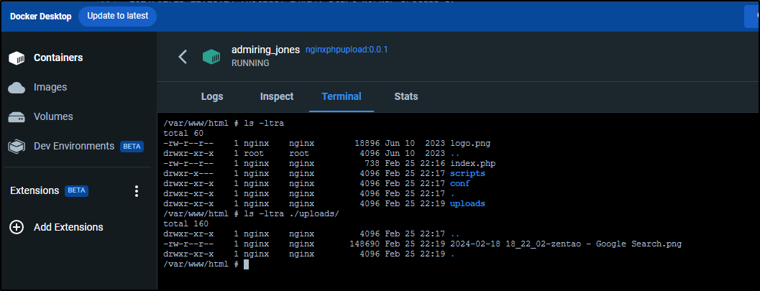Image resolution: width=760 pixels, height=291 pixels.
Task: Click the 'total 160' terminal line
Action: [x=186, y=223]
